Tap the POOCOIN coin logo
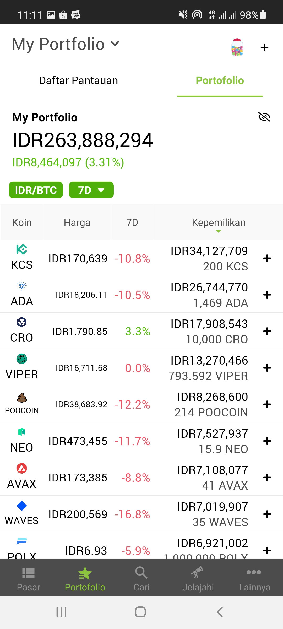 tap(22, 398)
